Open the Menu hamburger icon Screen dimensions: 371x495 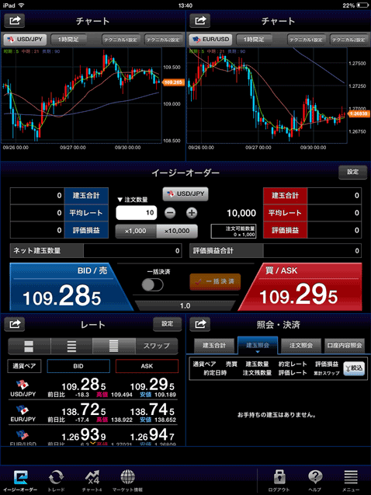[351, 480]
